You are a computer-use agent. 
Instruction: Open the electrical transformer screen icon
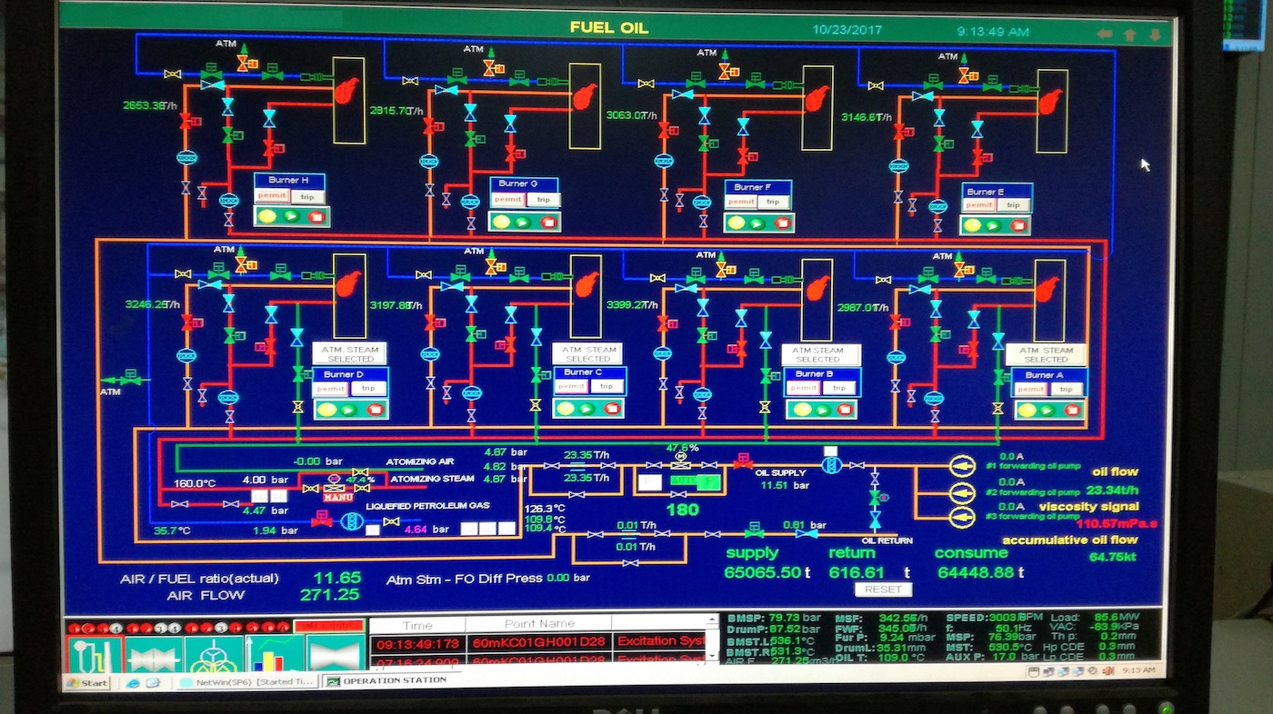click(214, 655)
